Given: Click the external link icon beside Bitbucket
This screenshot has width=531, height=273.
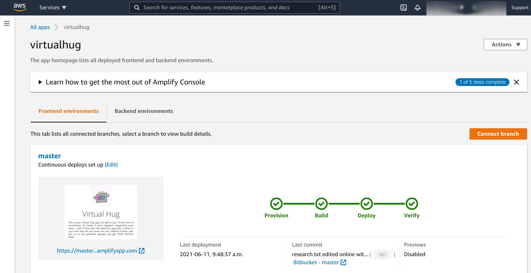Looking at the screenshot, I should click(x=343, y=262).
